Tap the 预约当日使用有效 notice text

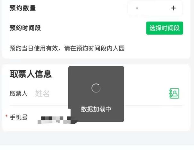click(34, 48)
